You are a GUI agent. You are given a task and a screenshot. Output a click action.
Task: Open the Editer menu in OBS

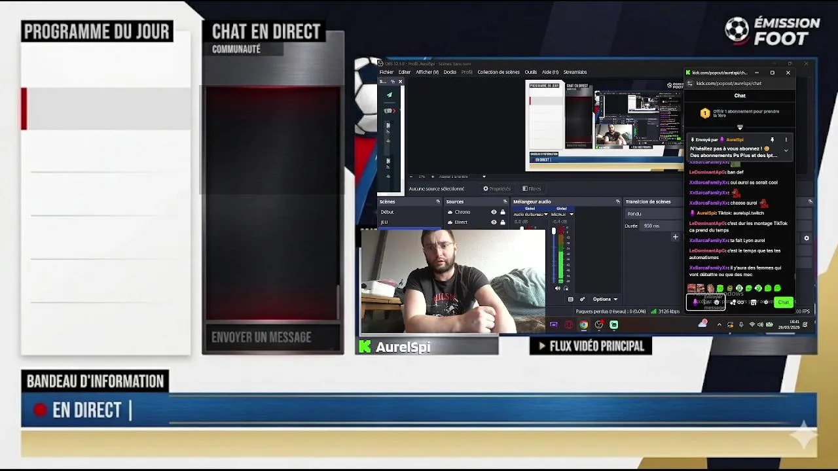point(405,72)
